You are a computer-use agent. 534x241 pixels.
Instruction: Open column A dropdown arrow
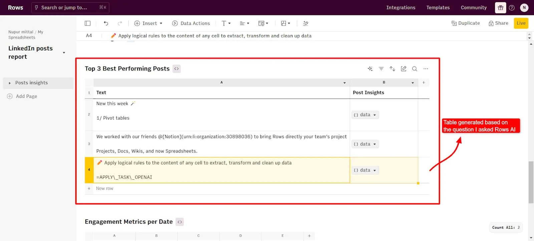coord(344,83)
